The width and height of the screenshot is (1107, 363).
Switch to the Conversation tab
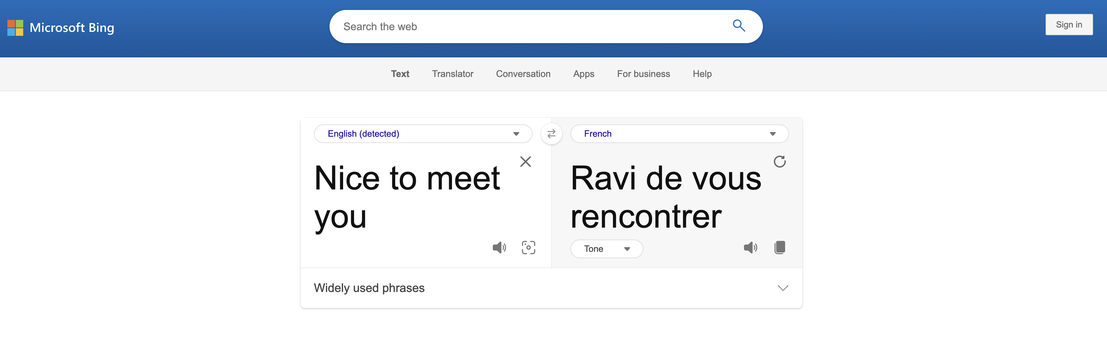click(x=523, y=74)
